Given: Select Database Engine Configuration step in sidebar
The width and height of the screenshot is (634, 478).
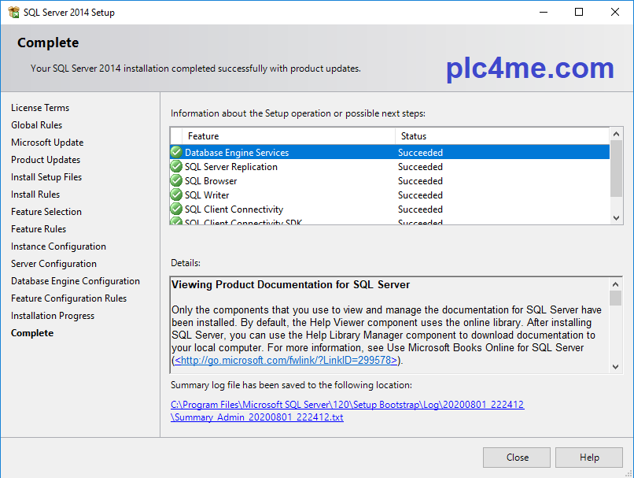Looking at the screenshot, I should coord(76,281).
